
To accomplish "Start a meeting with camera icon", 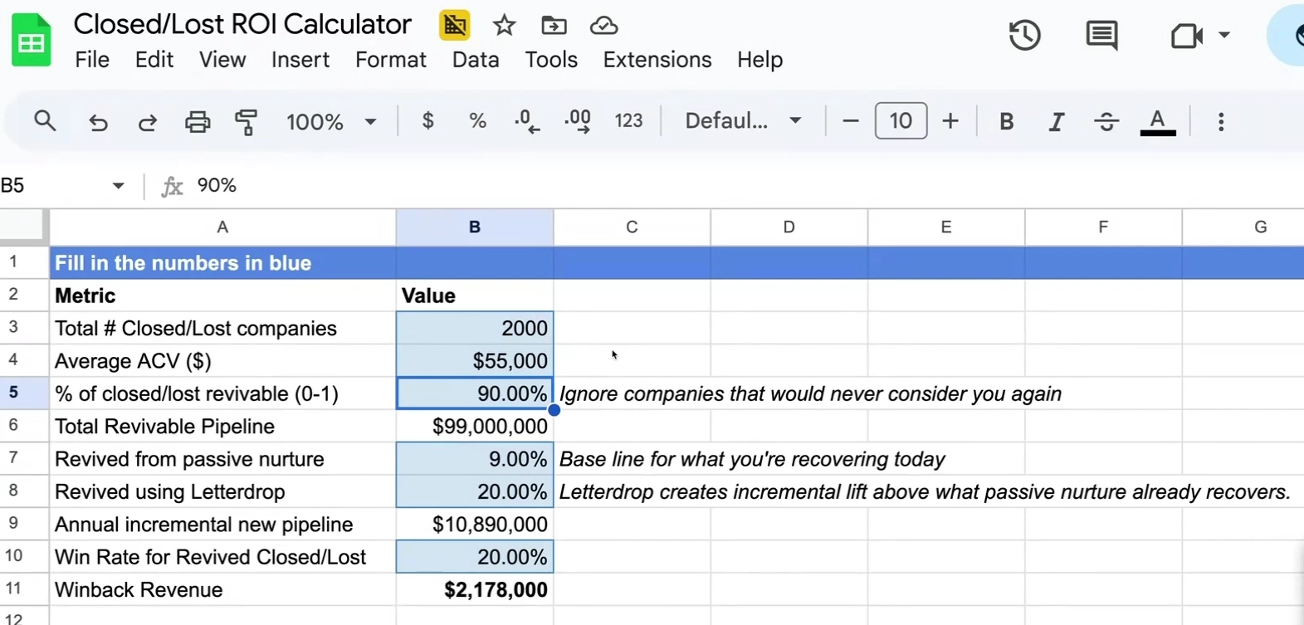I will click(x=1186, y=36).
